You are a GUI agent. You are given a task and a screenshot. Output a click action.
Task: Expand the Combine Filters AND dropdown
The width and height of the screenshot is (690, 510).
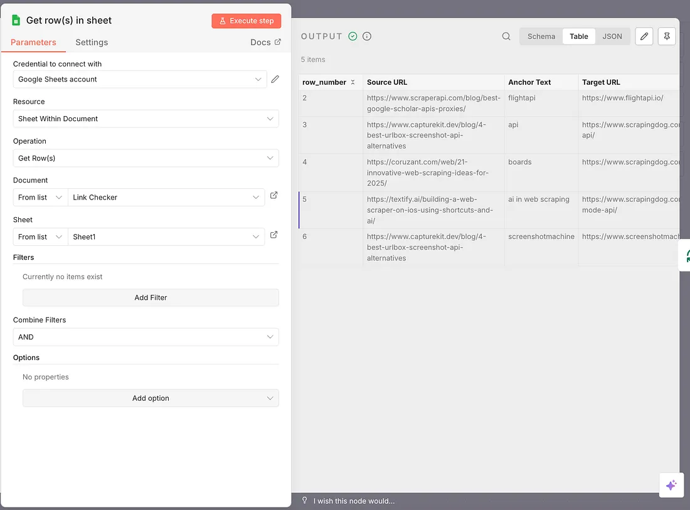(x=146, y=337)
